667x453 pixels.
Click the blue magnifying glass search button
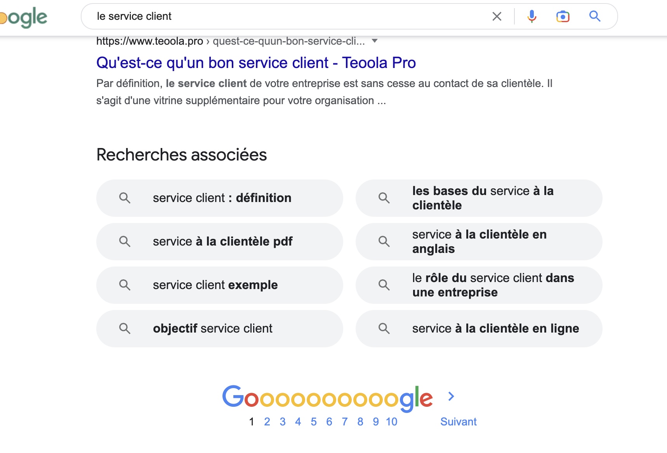[x=595, y=16]
